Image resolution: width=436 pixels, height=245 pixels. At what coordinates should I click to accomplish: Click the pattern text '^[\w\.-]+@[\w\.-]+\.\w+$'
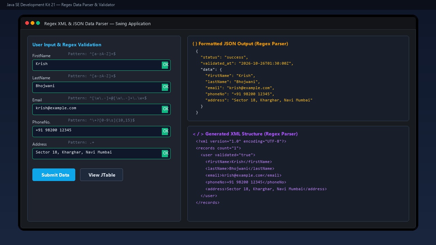[118, 98]
